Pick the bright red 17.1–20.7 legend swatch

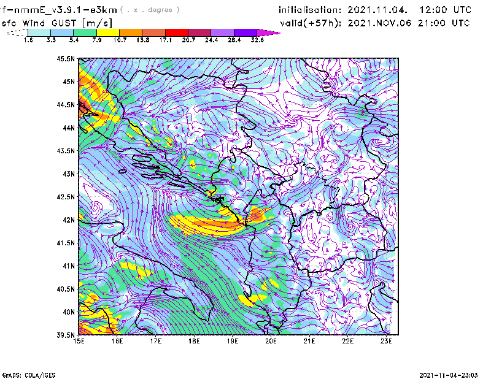177,33
